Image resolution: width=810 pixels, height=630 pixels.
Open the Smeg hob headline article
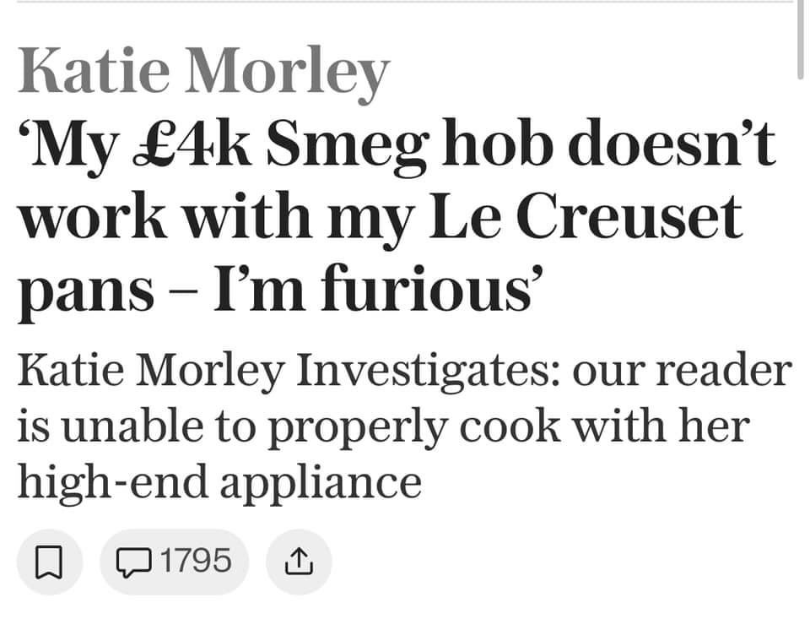[397, 215]
